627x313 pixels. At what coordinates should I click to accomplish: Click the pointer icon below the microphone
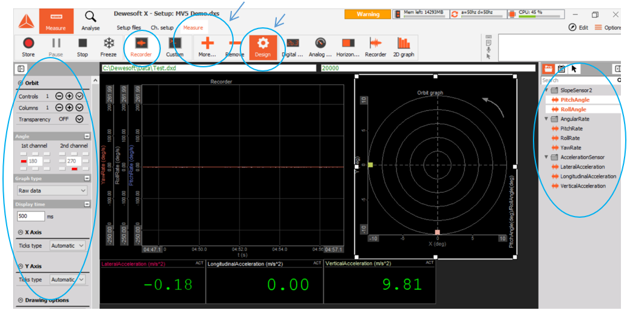coord(488,56)
